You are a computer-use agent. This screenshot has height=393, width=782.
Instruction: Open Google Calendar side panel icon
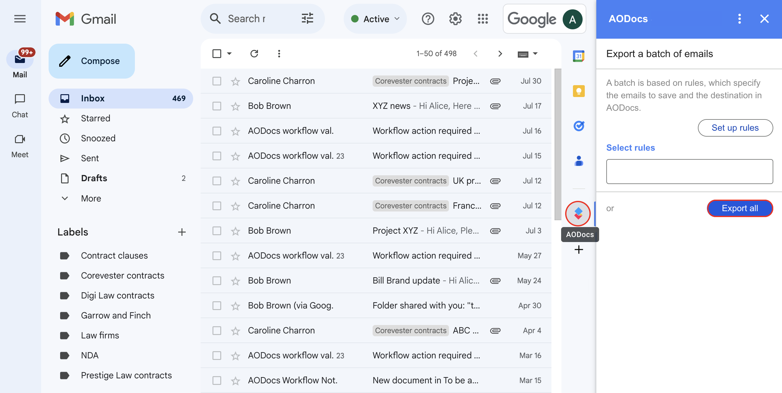(579, 56)
